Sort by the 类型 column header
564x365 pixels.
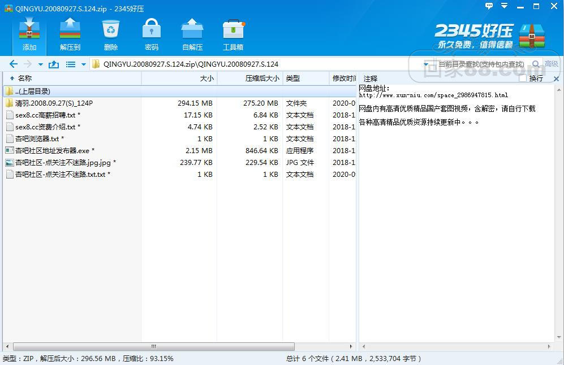[305, 79]
